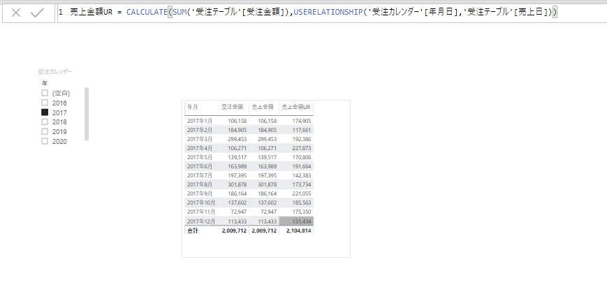Viewport: 607px width, 308px height.
Task: Click the 年 slicer field label
Action: point(45,83)
